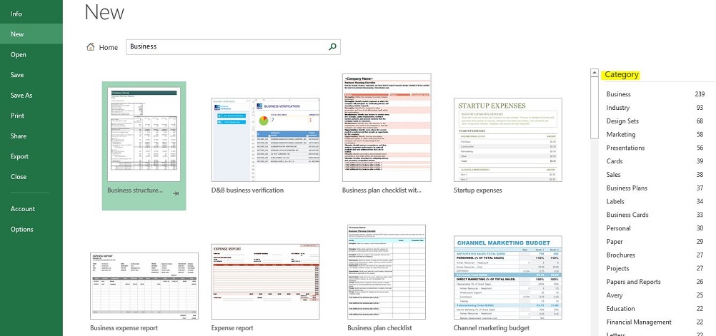Image resolution: width=716 pixels, height=336 pixels.
Task: Open the Account page
Action: pyautogui.click(x=31, y=209)
